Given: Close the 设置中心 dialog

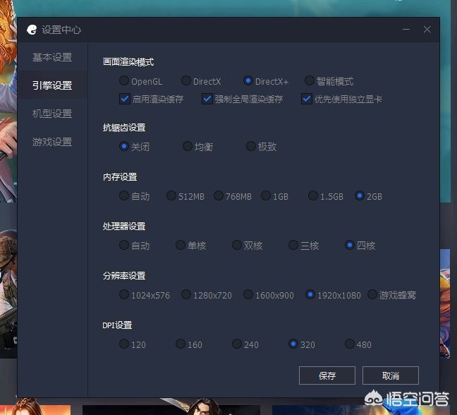Looking at the screenshot, I should 427,30.
